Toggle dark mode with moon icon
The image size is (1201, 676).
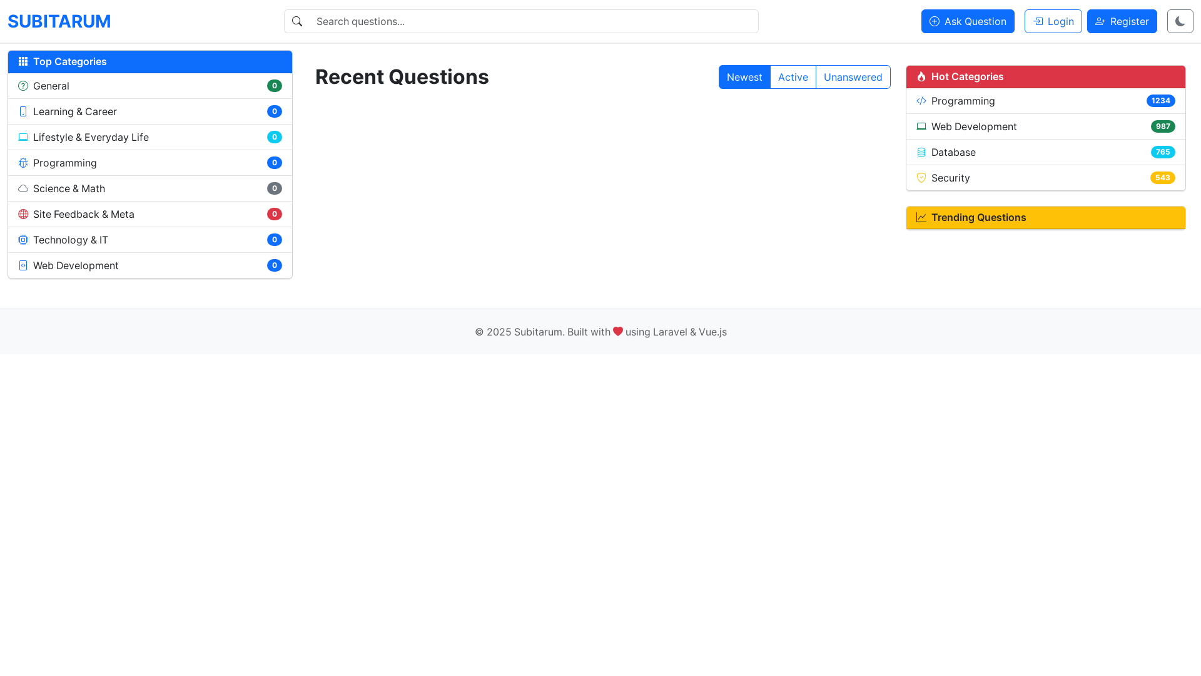pyautogui.click(x=1180, y=21)
